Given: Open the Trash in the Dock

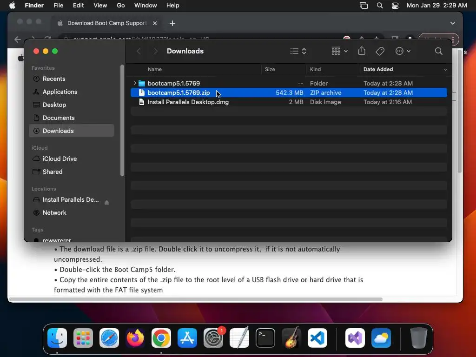Looking at the screenshot, I should click(419, 337).
